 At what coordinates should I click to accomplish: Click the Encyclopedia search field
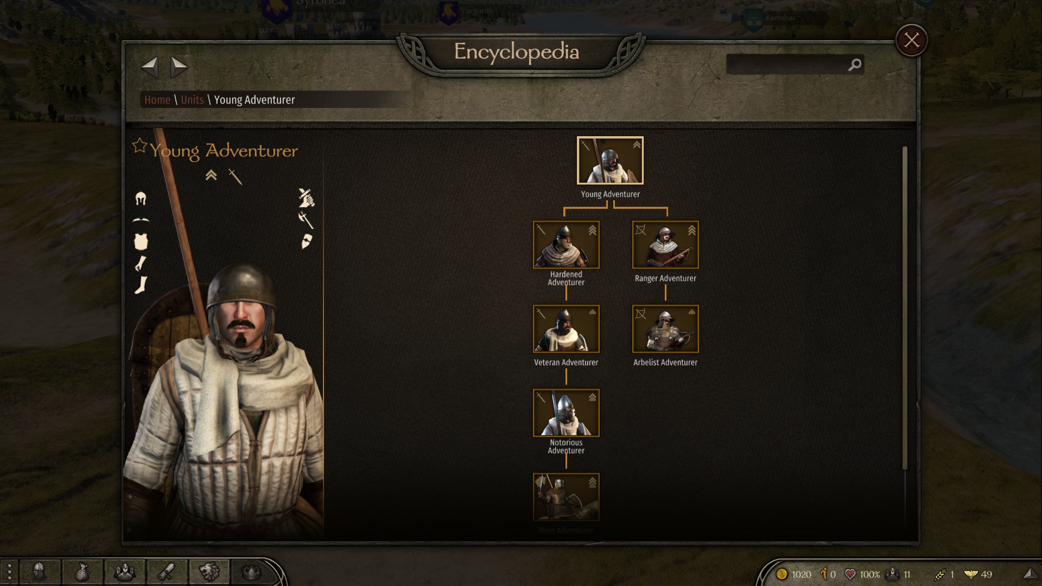(795, 65)
